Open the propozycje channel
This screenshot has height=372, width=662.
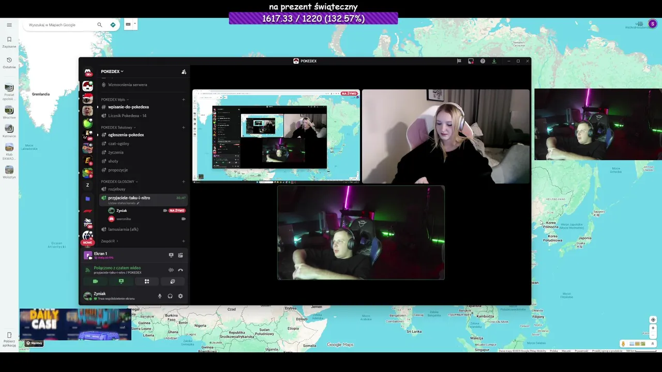(x=143, y=170)
